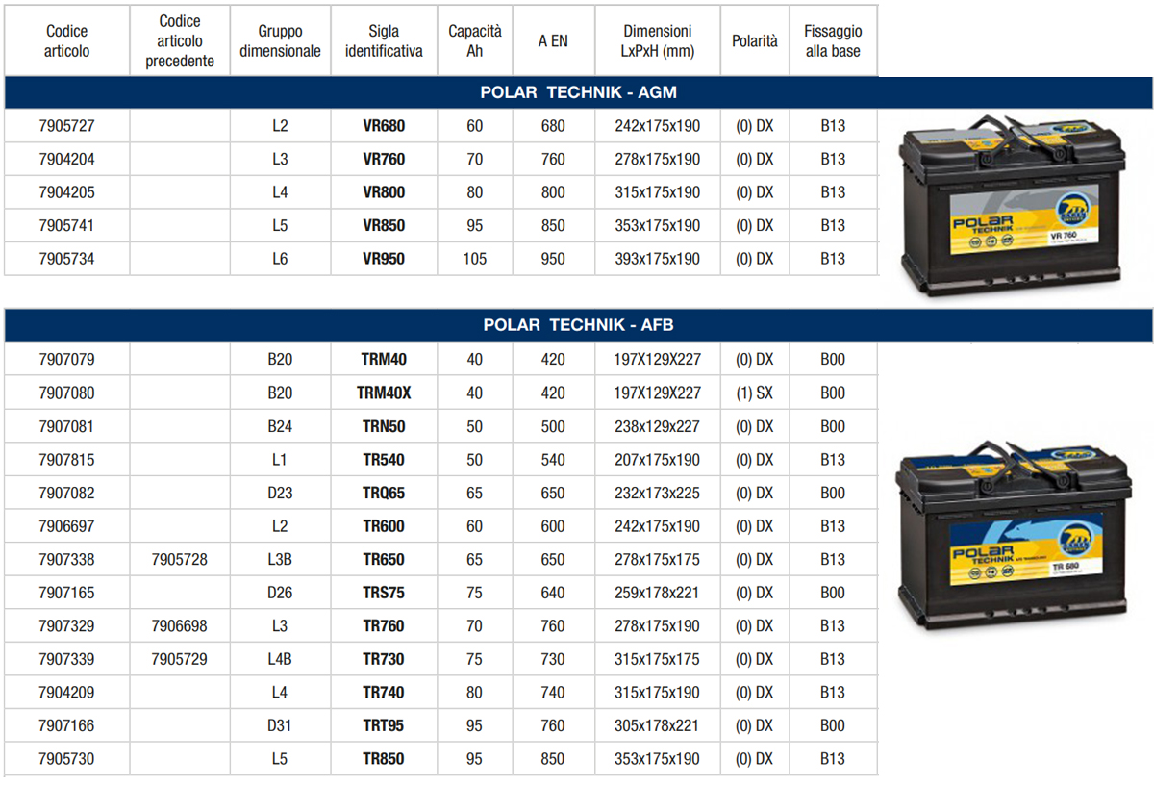Click the VR800 model label
Screen dimensions: 1154x812
pos(384,192)
